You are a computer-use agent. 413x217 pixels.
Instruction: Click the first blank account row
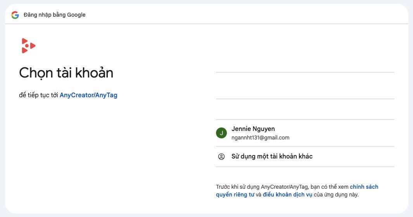point(305,86)
